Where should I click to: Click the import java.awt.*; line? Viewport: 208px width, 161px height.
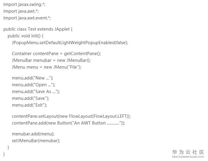21,11
